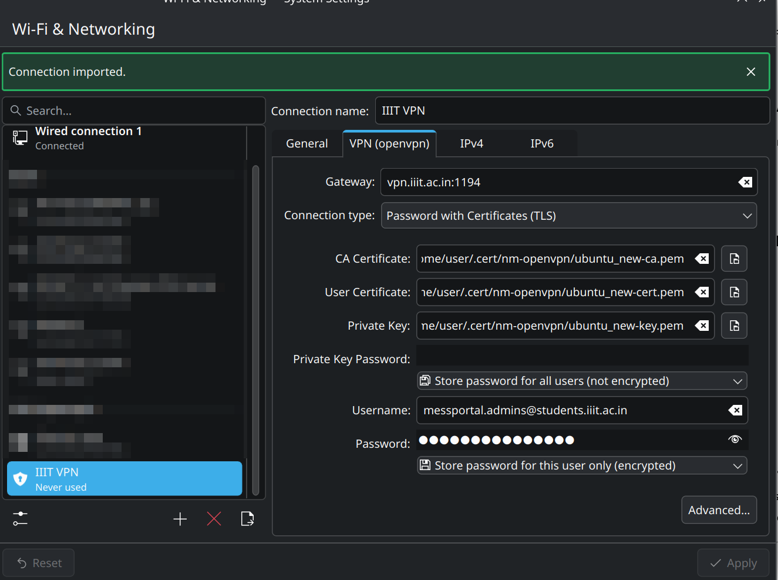The width and height of the screenshot is (778, 580).
Task: Browse for CA Certificate file
Action: (x=734, y=259)
